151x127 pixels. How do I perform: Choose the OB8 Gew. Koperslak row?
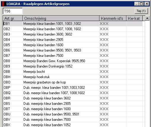pyautogui.click(x=73, y=61)
